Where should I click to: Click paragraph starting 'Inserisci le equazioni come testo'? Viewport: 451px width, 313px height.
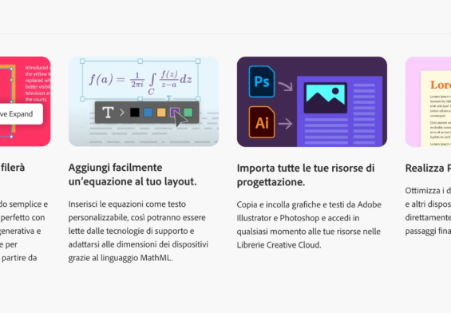[x=138, y=231]
